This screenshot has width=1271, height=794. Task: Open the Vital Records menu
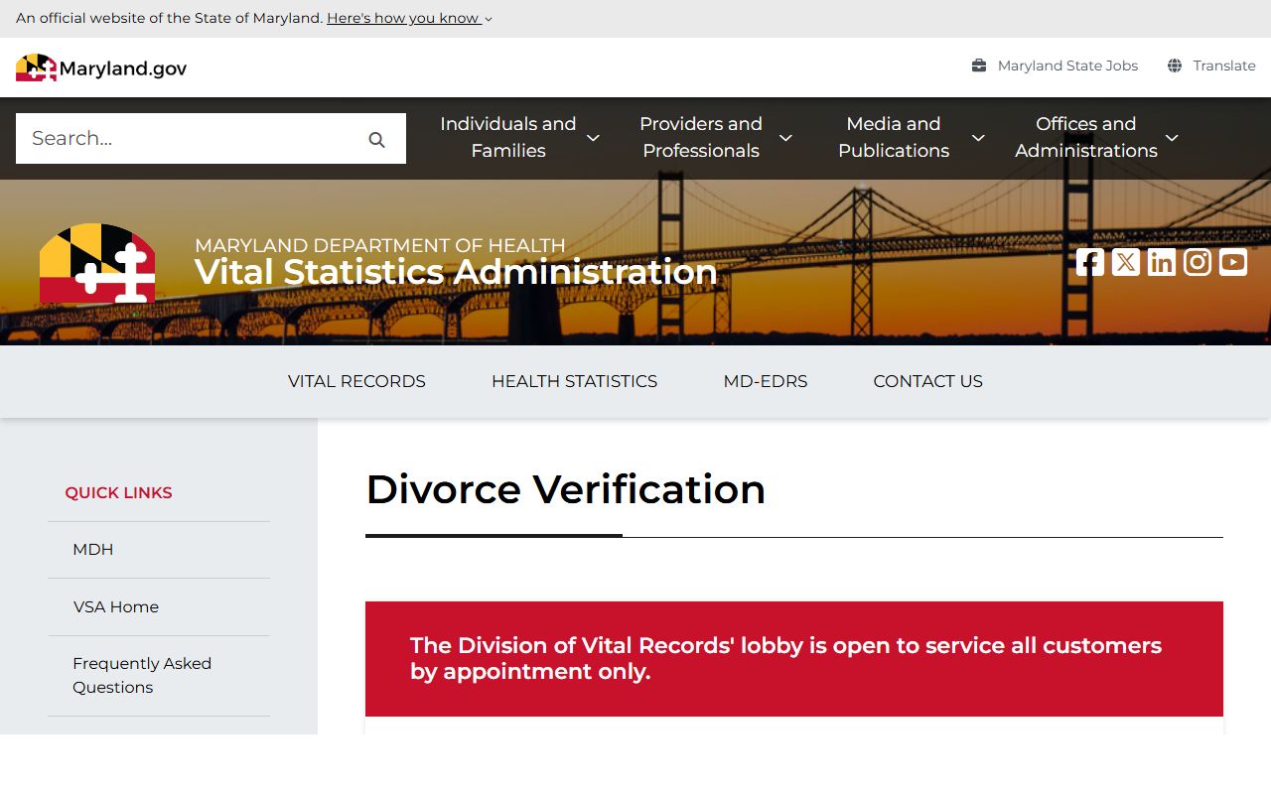[x=356, y=381]
